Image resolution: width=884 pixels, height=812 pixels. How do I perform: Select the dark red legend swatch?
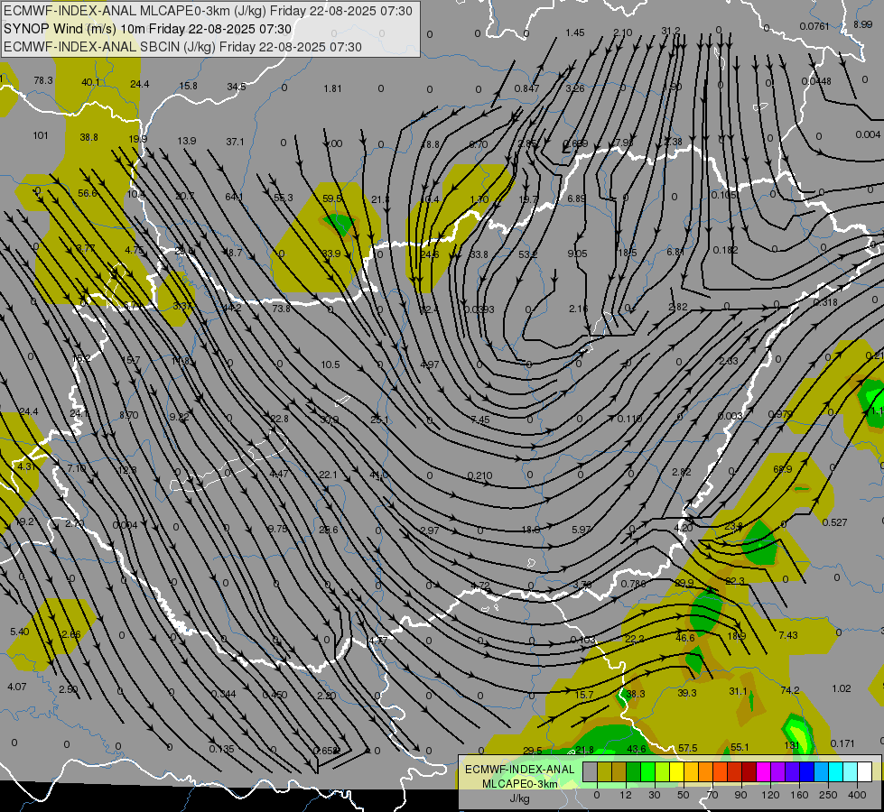(x=749, y=772)
